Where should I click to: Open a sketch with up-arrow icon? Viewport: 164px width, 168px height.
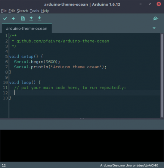31,19
